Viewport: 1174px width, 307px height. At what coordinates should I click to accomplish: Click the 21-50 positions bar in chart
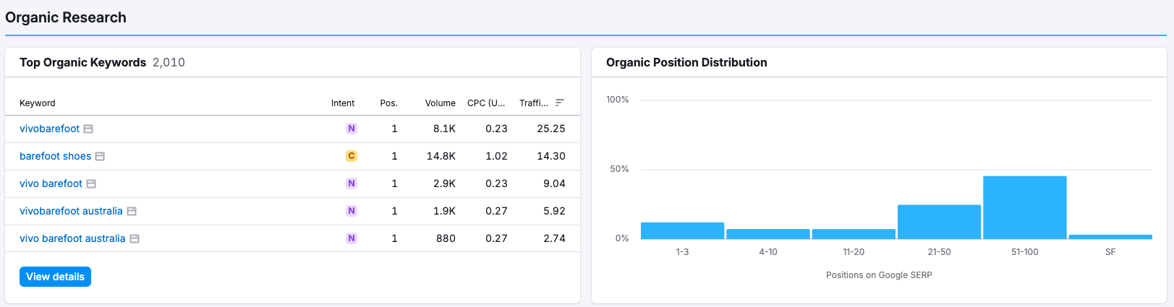tap(939, 222)
